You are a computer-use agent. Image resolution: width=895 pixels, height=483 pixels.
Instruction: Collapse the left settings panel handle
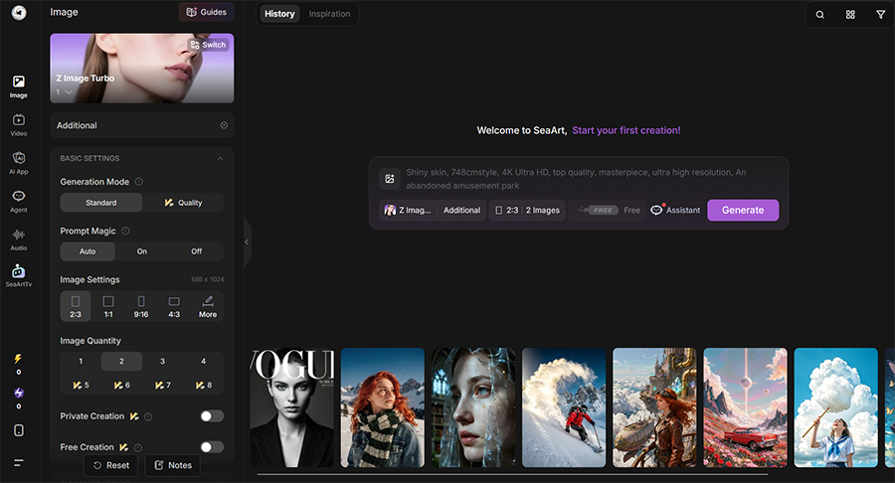tap(247, 241)
